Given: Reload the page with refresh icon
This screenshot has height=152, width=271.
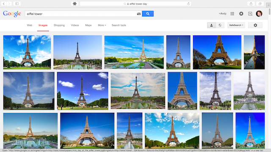Looking at the screenshot, I should (188, 4).
